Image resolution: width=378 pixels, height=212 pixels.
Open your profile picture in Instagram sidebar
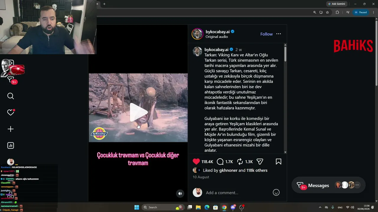click(x=11, y=162)
